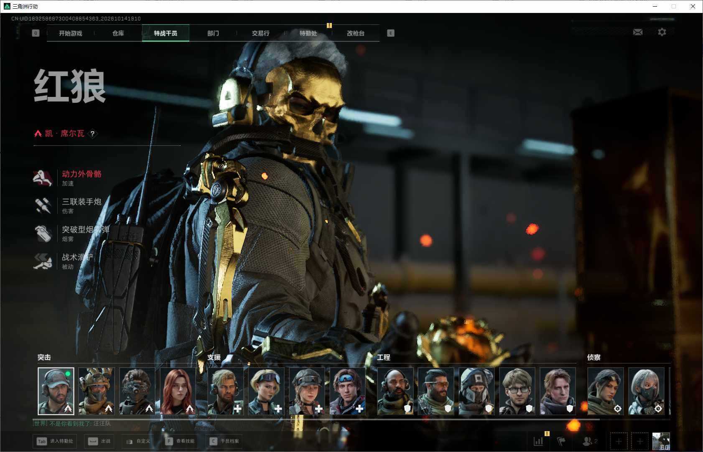The height and width of the screenshot is (452, 703).
Task: Switch to the 改枪台 tab
Action: click(x=356, y=33)
